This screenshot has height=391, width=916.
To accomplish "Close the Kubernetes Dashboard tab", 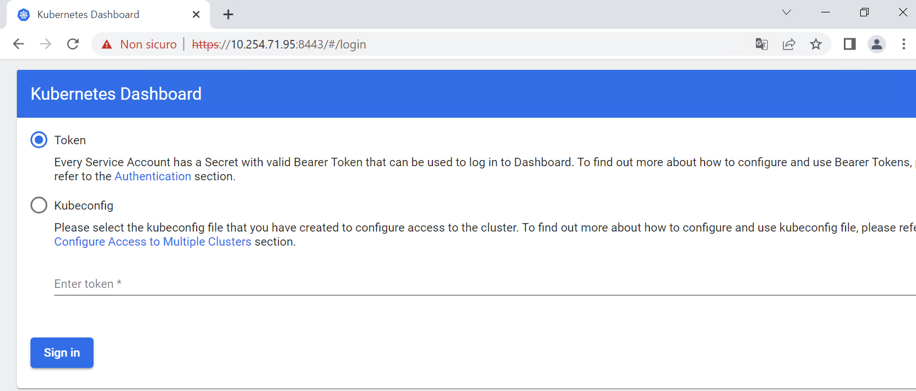I will click(x=196, y=15).
